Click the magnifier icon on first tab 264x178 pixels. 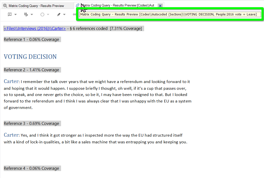coord(5,6)
